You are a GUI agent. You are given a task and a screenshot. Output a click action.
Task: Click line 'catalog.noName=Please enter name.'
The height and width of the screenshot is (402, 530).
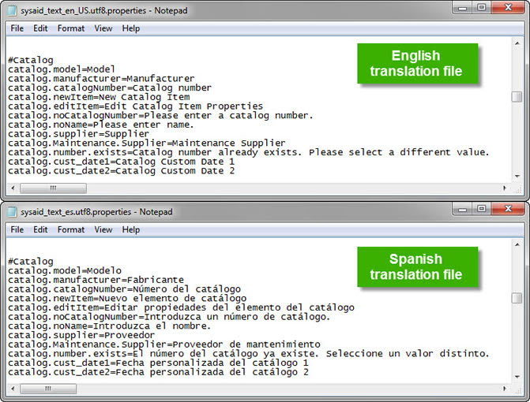click(x=101, y=125)
